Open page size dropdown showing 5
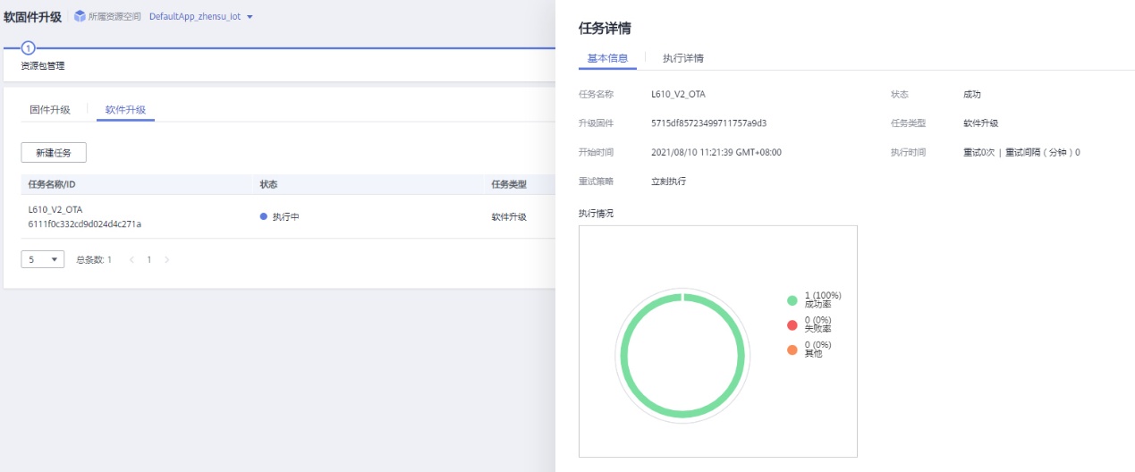The image size is (1135, 472). tap(42, 259)
